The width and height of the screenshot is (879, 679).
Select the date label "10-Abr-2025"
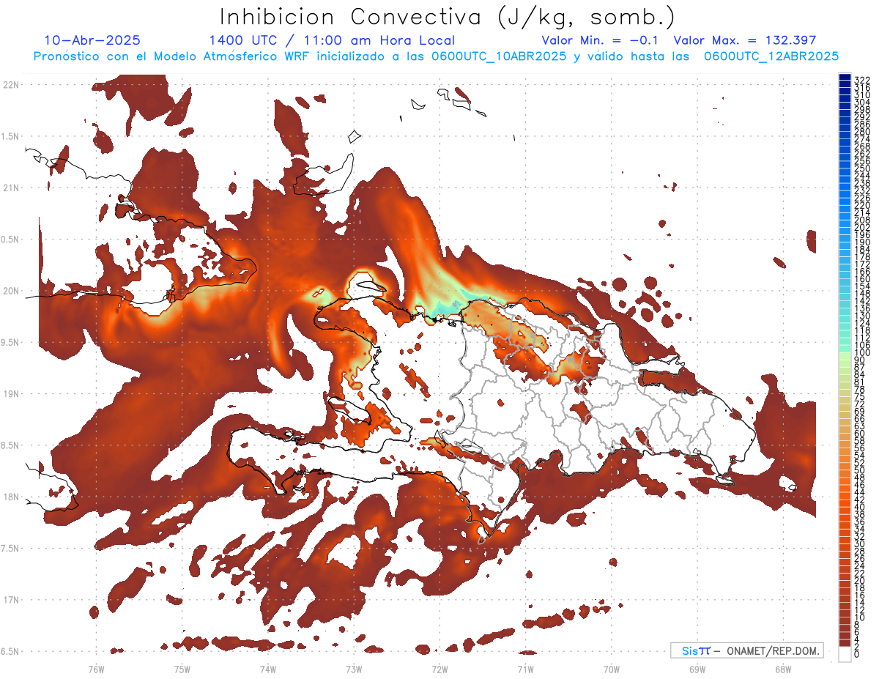(x=92, y=41)
